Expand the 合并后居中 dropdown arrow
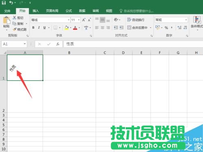The image size is (203, 152). click(x=151, y=28)
